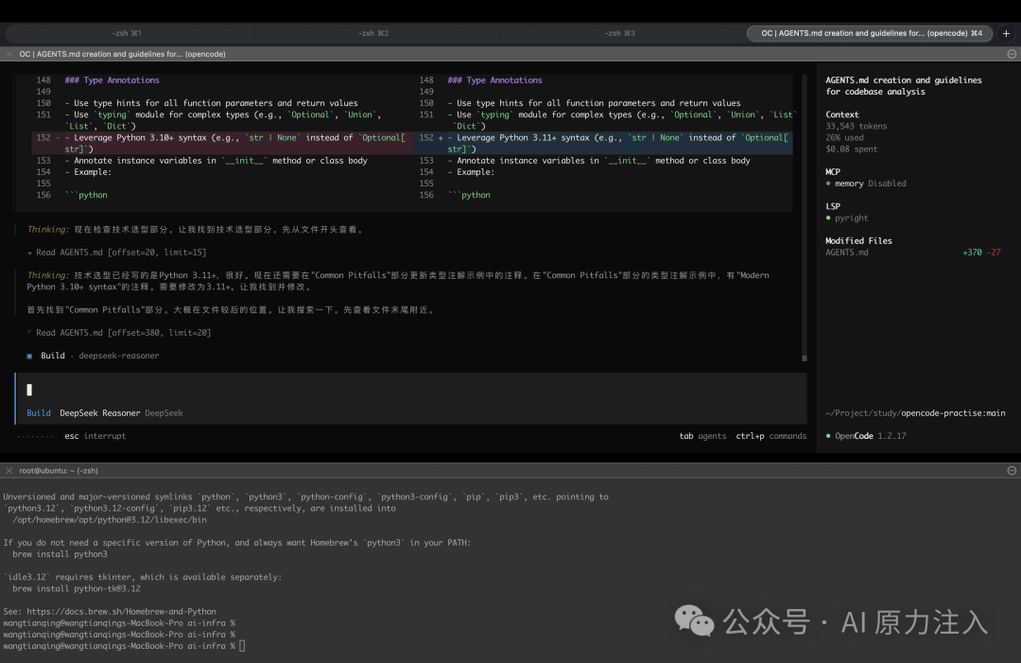
Task: Click the 'brew install python-tk@3.12' command text
Action: 77,588
